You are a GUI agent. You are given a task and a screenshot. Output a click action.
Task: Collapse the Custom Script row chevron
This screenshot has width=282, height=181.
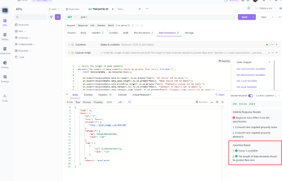(277, 53)
